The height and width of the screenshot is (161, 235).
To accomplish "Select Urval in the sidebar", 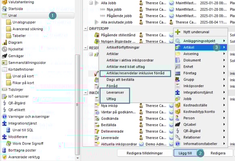I will tap(38, 15).
